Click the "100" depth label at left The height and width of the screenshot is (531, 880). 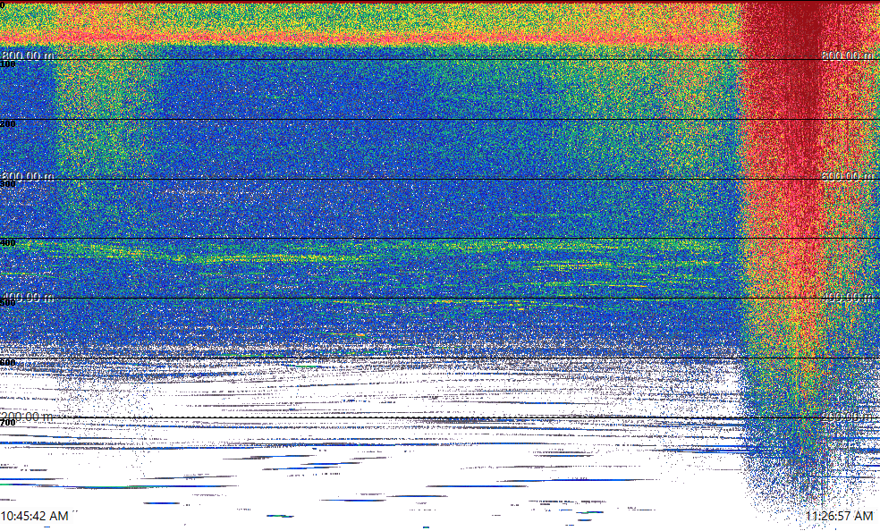(8, 64)
